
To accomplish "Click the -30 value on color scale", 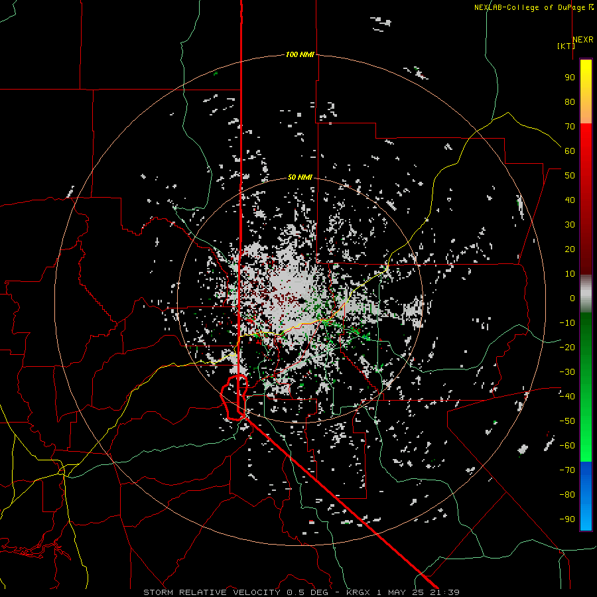I will pyautogui.click(x=567, y=372).
